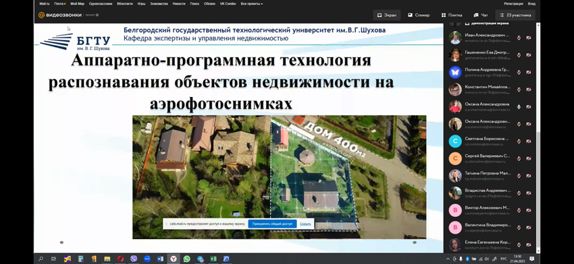Toggle the 23 участника participants list
The height and width of the screenshot is (264, 574).
(x=515, y=15)
